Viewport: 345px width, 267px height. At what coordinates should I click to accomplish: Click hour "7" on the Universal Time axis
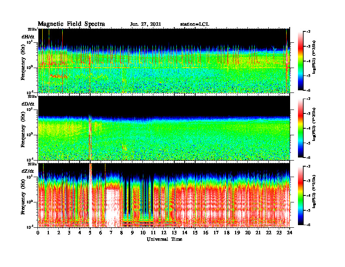point(111,233)
